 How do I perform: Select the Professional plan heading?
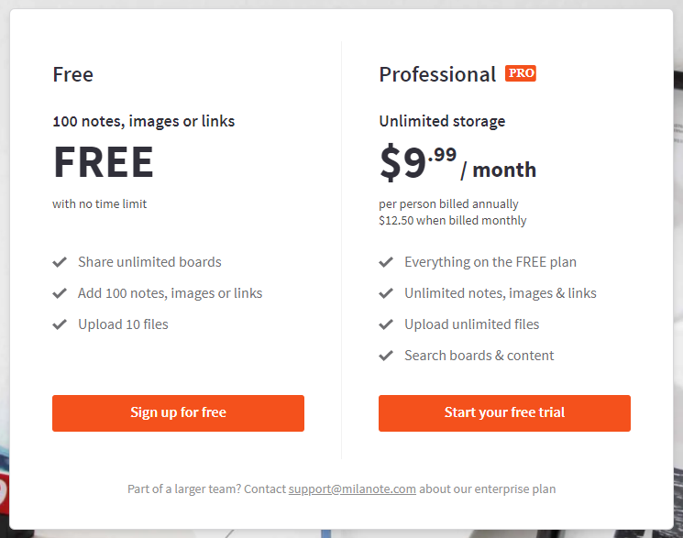pos(437,74)
